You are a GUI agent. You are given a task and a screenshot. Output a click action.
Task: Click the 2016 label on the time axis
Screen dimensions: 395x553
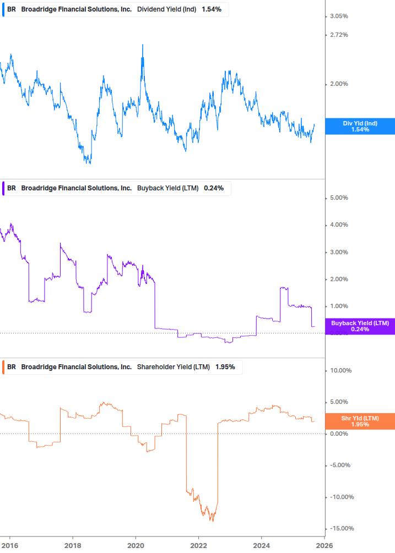(9, 546)
